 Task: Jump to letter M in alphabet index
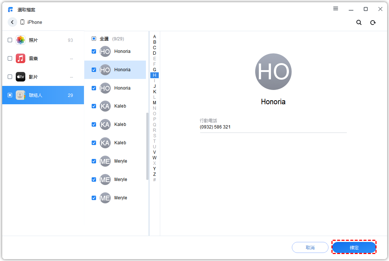pos(154,103)
